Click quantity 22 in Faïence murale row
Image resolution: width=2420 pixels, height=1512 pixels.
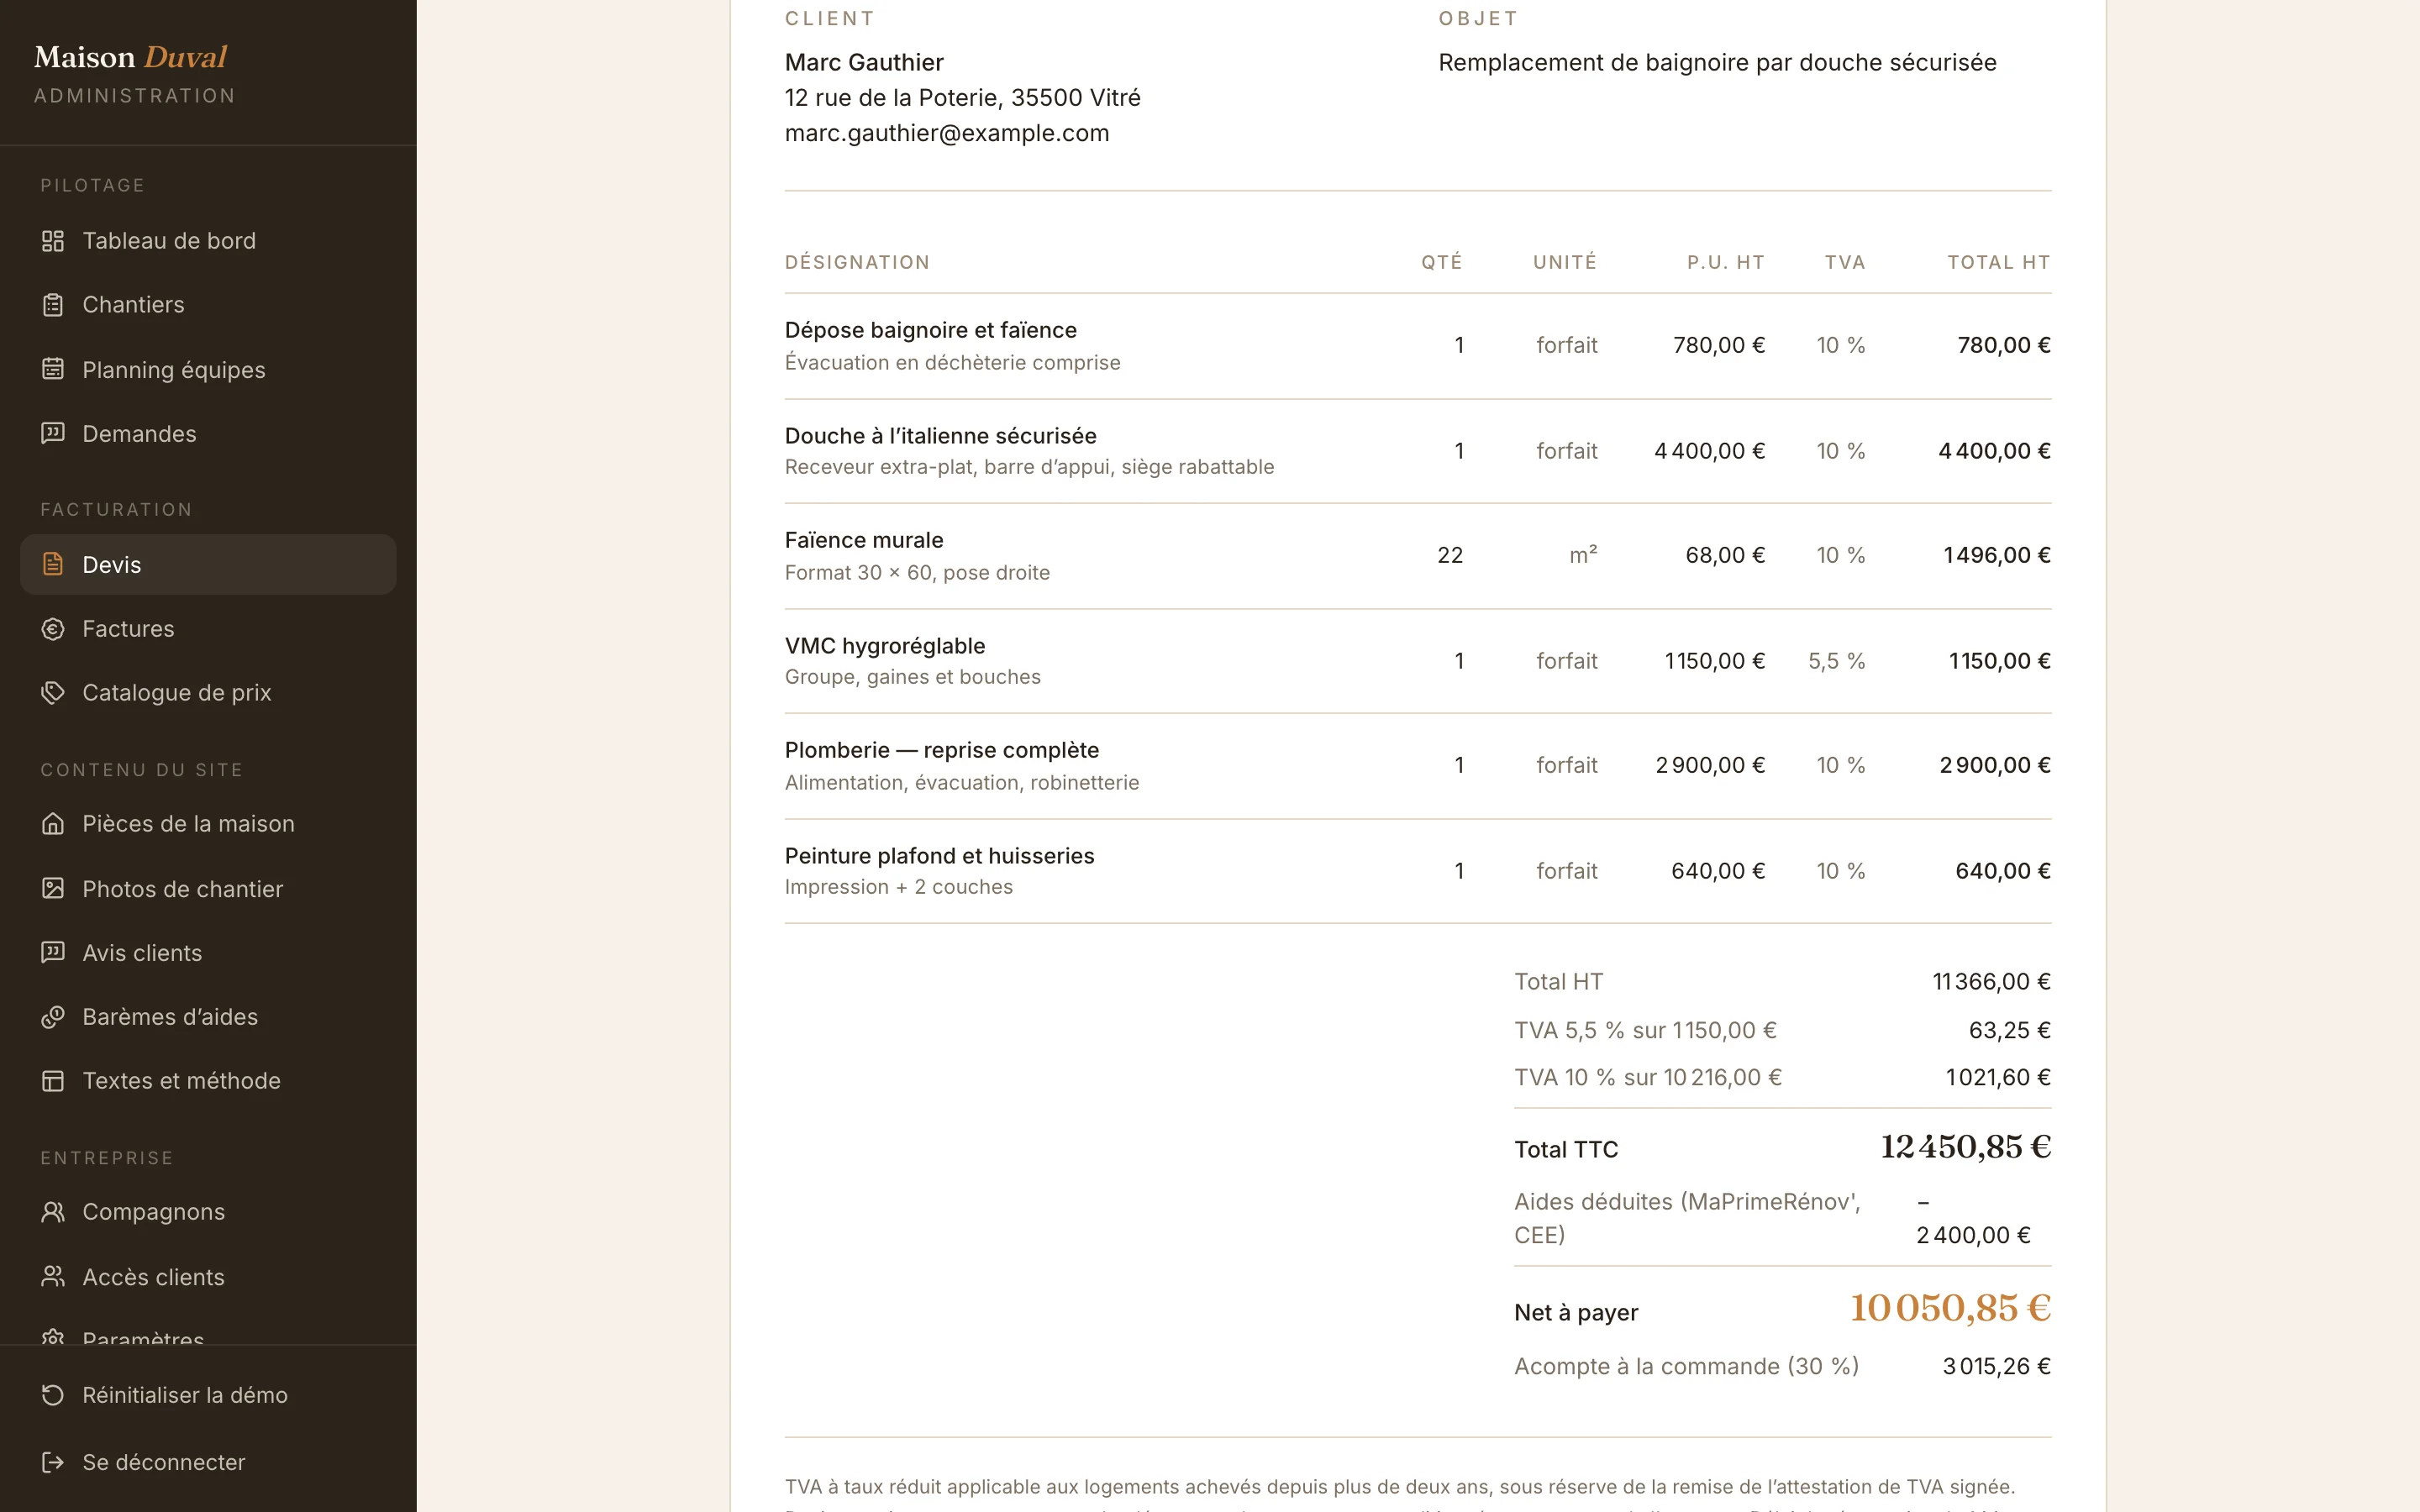(1450, 555)
